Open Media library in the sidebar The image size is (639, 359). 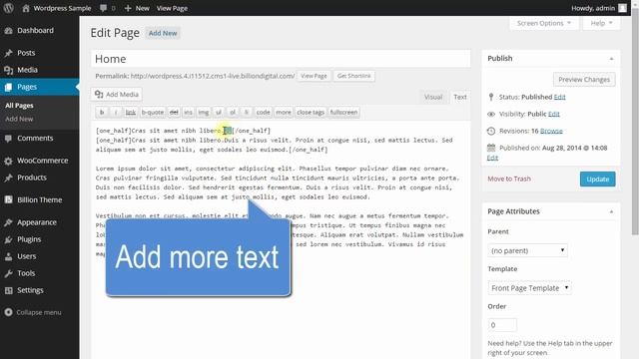tap(27, 70)
